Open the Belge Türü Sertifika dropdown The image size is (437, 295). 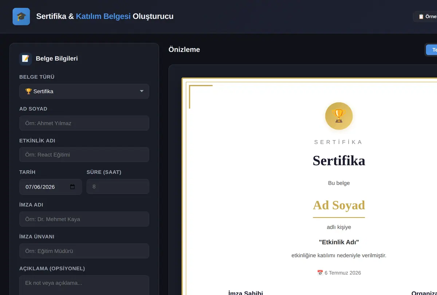coord(84,91)
